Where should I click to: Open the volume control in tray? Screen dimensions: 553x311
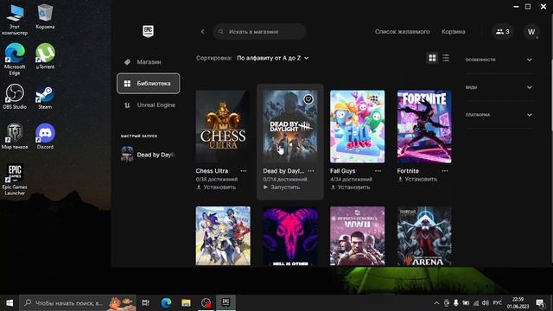(486, 303)
